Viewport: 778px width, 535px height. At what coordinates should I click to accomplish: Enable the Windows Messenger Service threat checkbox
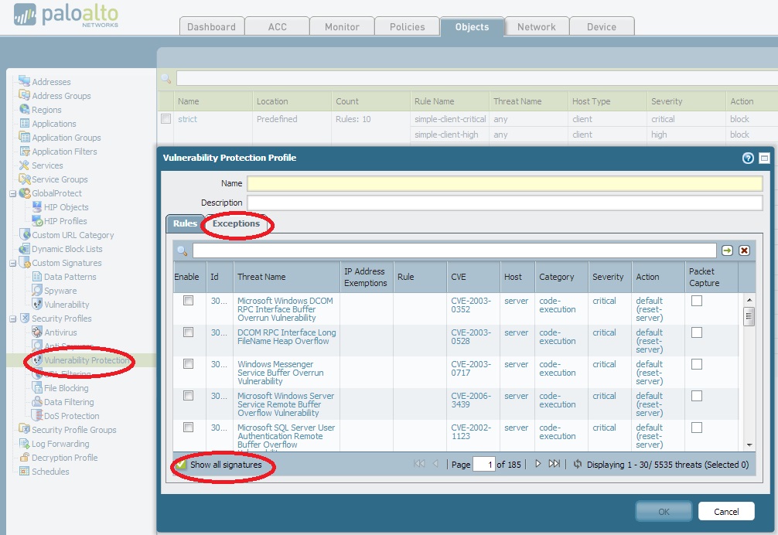pos(188,363)
